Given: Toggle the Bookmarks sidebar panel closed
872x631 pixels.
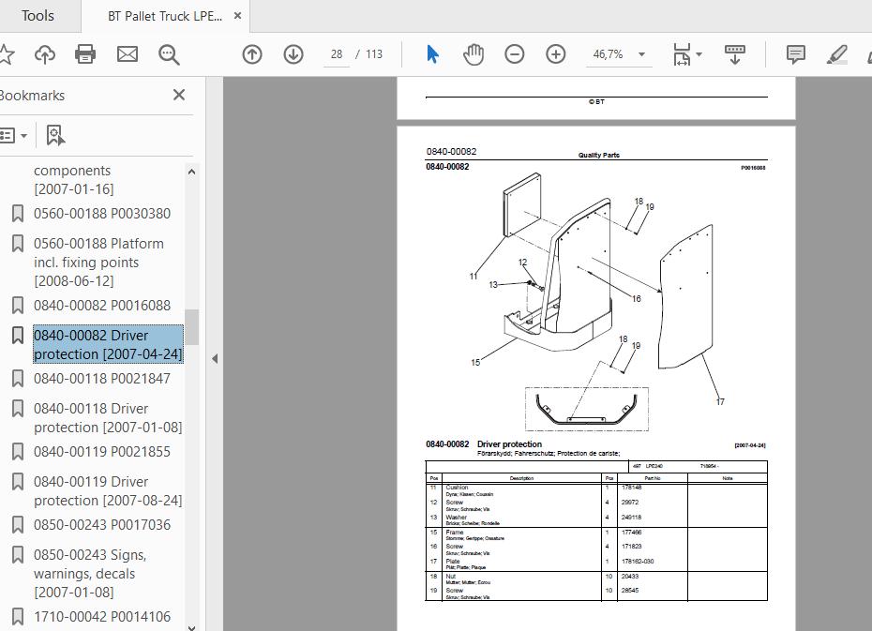Looking at the screenshot, I should click(x=178, y=95).
